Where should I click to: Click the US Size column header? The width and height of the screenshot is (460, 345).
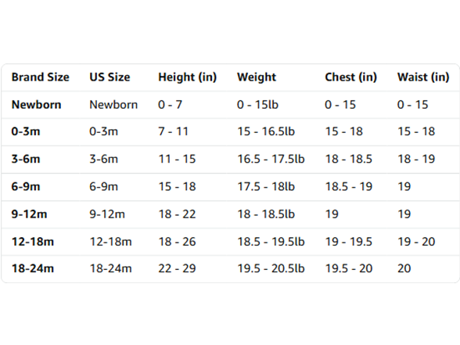pos(110,77)
